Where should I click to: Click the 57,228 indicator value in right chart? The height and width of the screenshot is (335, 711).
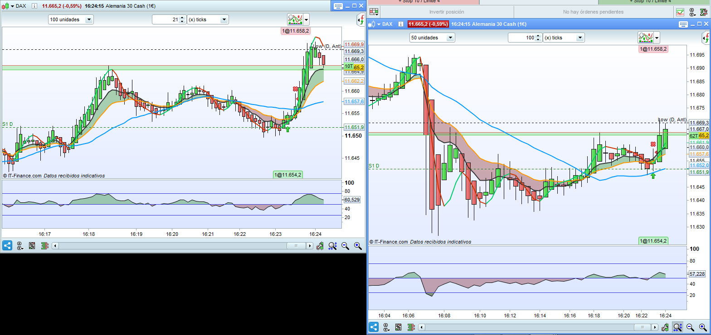coord(697,274)
